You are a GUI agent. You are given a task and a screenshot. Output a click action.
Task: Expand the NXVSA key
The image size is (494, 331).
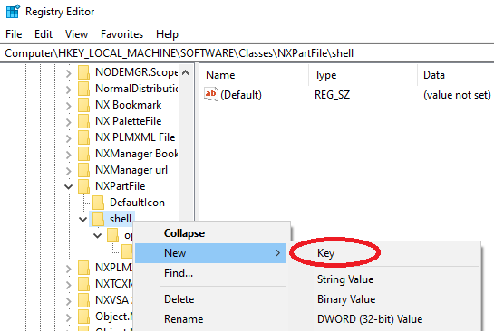(69, 301)
